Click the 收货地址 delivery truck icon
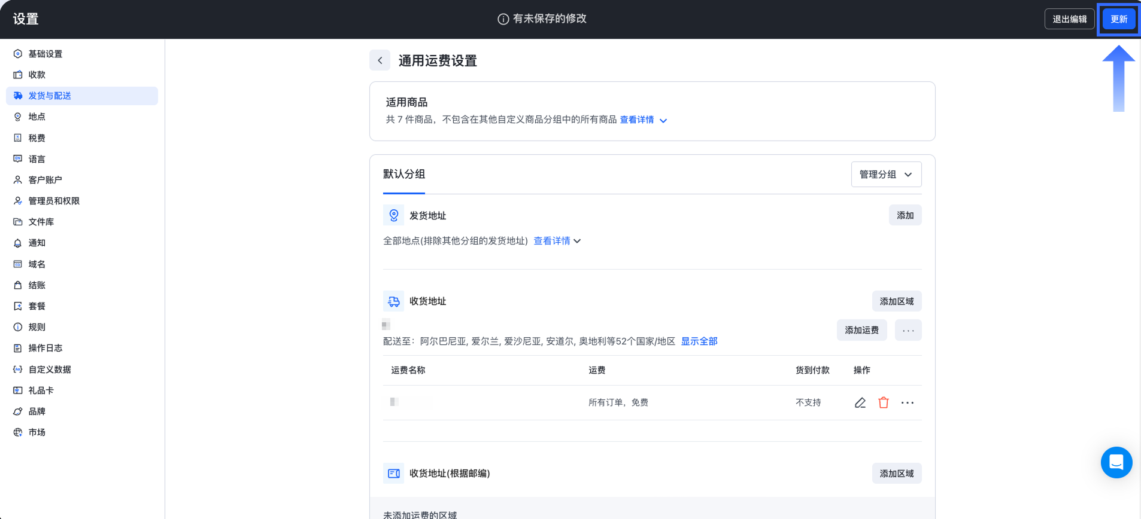 (x=394, y=301)
